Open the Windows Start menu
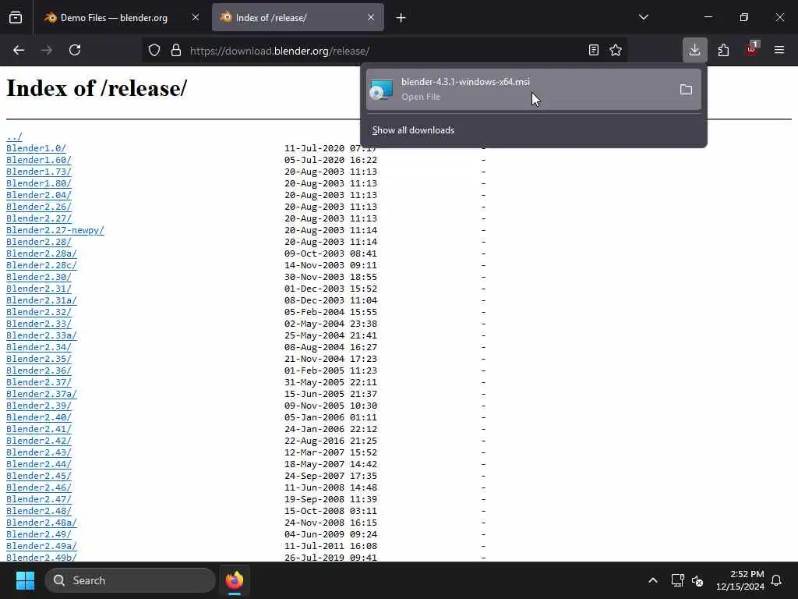 coord(25,580)
